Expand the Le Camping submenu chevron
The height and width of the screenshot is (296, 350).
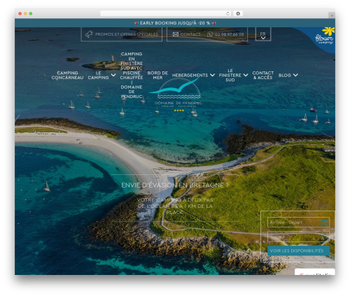(113, 75)
